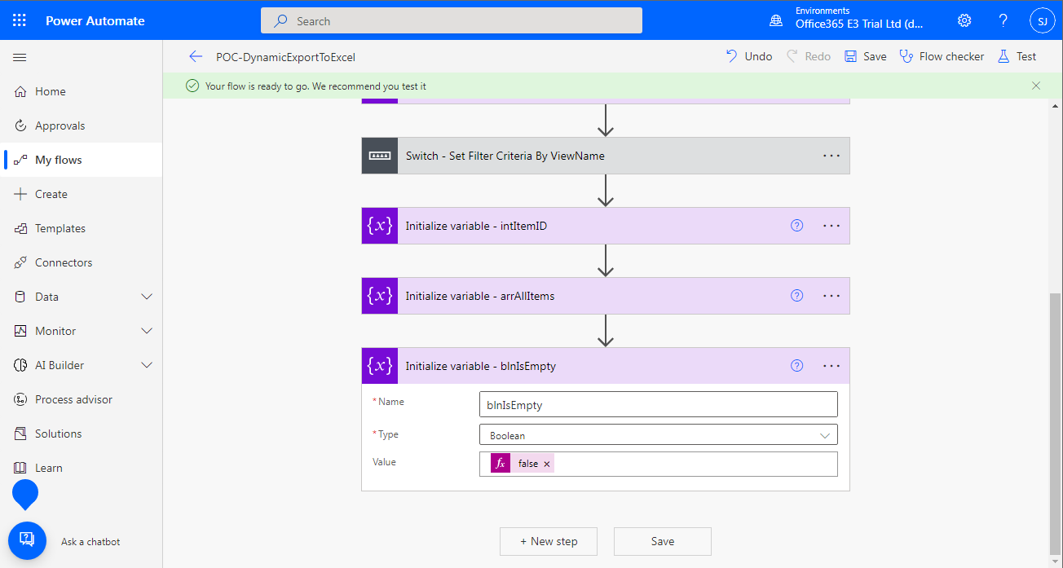
Task: Open the SJ account avatar
Action: 1043,20
